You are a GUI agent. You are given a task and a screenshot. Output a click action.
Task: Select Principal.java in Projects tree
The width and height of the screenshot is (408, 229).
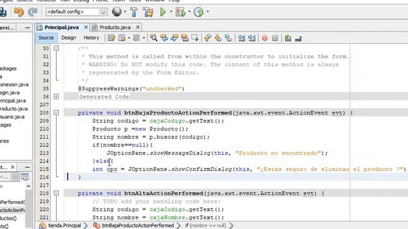tap(13, 101)
